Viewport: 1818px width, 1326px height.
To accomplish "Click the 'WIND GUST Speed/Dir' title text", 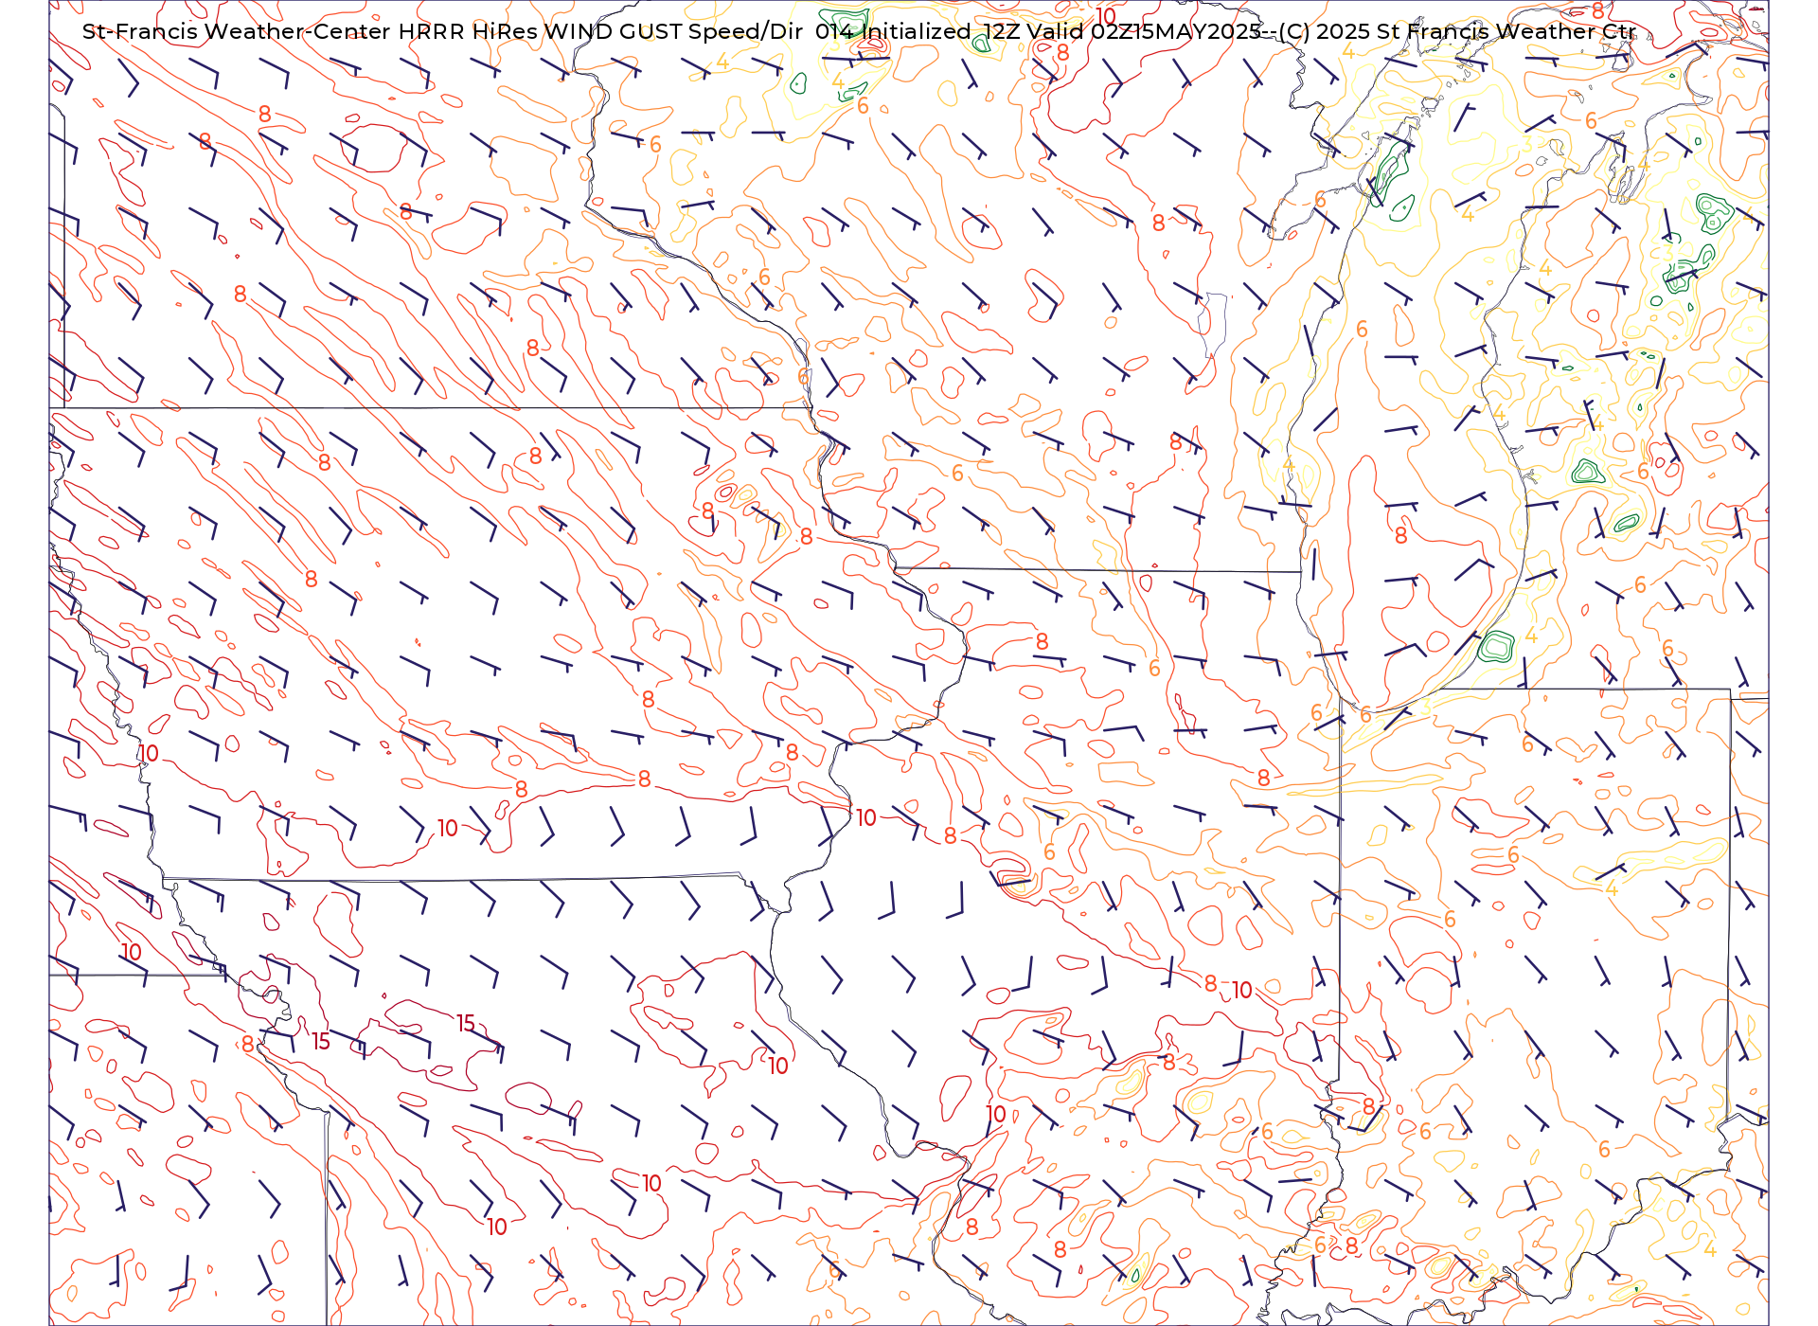I will 673,31.
